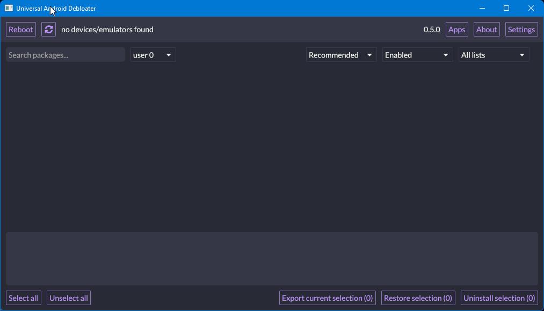Click the package description panel
This screenshot has height=311, width=544.
point(272,258)
